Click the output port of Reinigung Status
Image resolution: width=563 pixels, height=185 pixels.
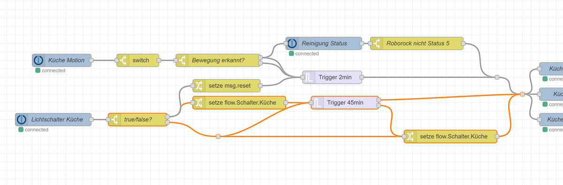click(362, 44)
